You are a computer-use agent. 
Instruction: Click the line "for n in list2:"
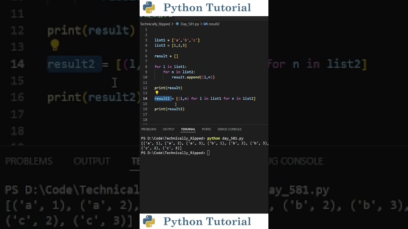(x=179, y=72)
